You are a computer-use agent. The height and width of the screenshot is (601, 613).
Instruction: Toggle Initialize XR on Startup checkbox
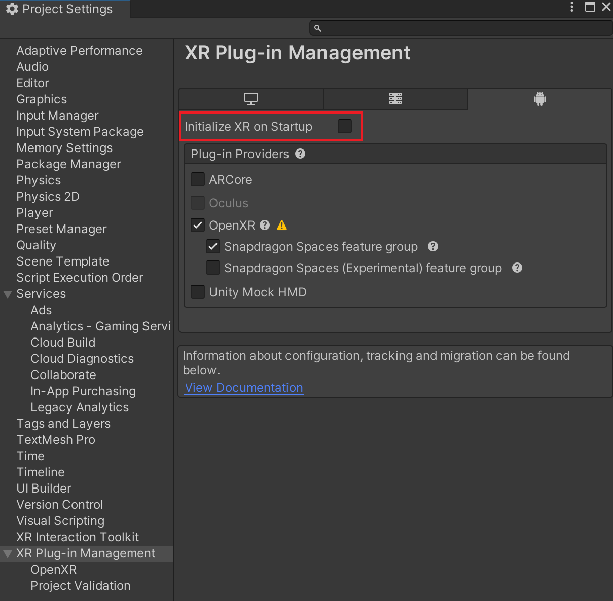[x=345, y=126]
